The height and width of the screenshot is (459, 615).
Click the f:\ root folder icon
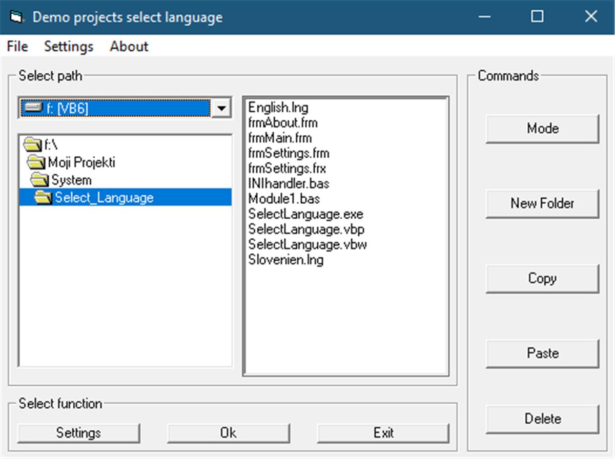click(33, 146)
